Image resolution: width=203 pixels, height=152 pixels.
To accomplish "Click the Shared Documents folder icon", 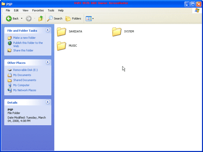I will pyautogui.click(x=9, y=80).
